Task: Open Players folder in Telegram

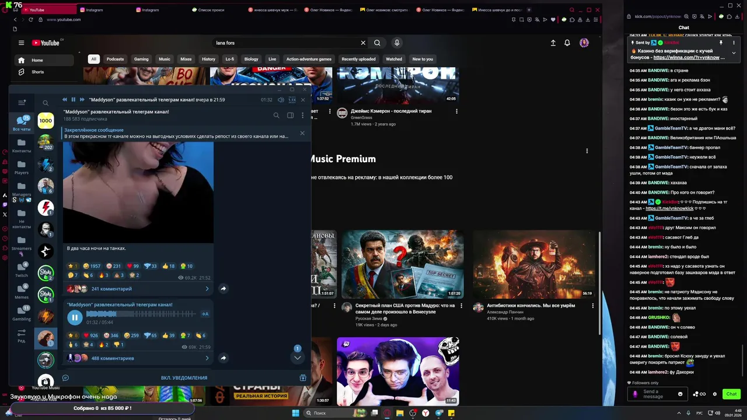Action: 22,168
